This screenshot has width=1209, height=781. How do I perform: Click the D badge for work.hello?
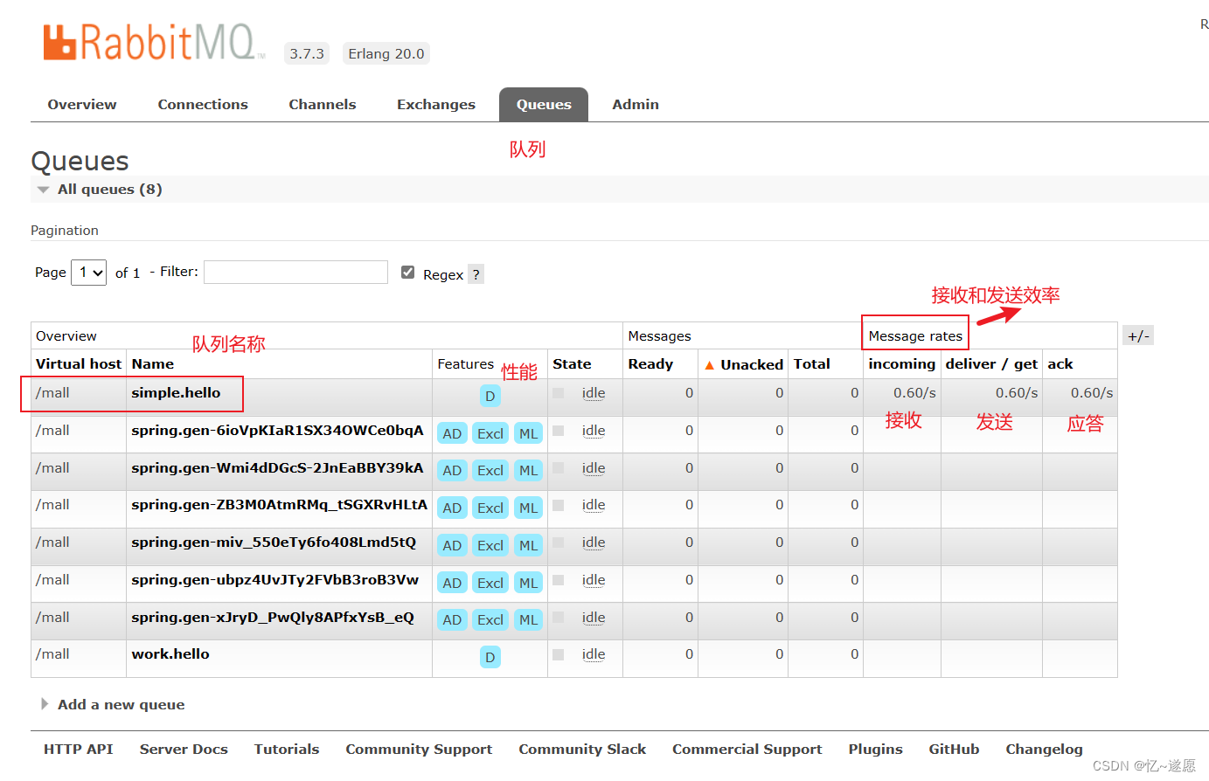click(490, 657)
